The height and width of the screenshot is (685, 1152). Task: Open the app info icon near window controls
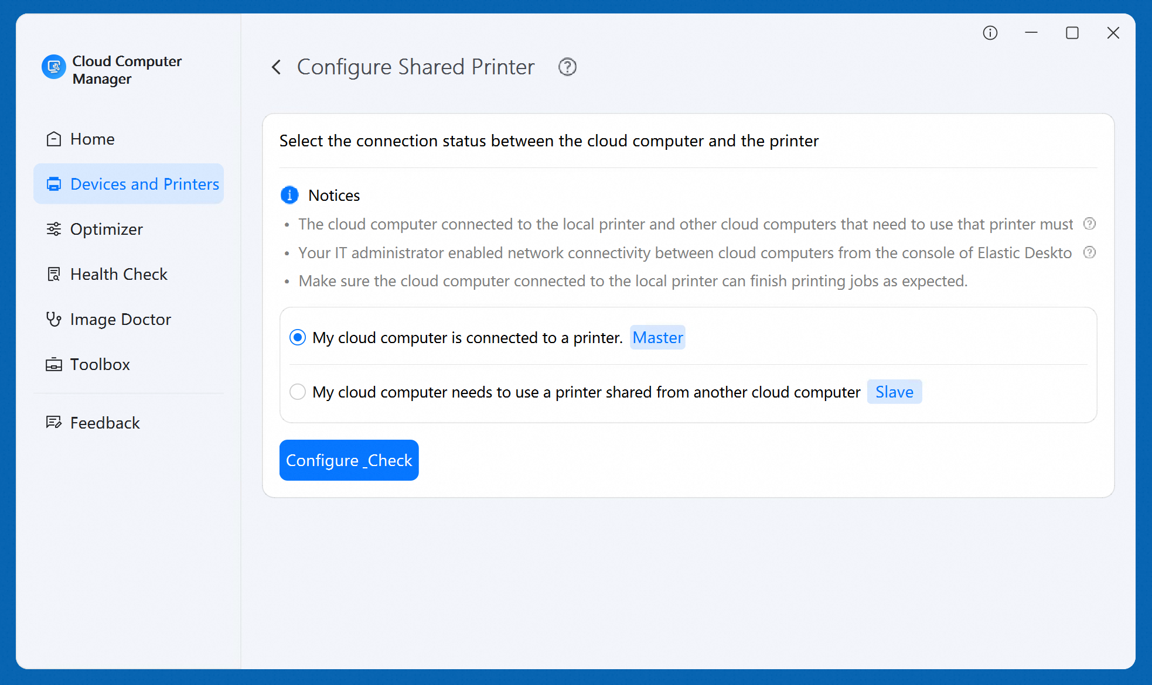pyautogui.click(x=990, y=33)
